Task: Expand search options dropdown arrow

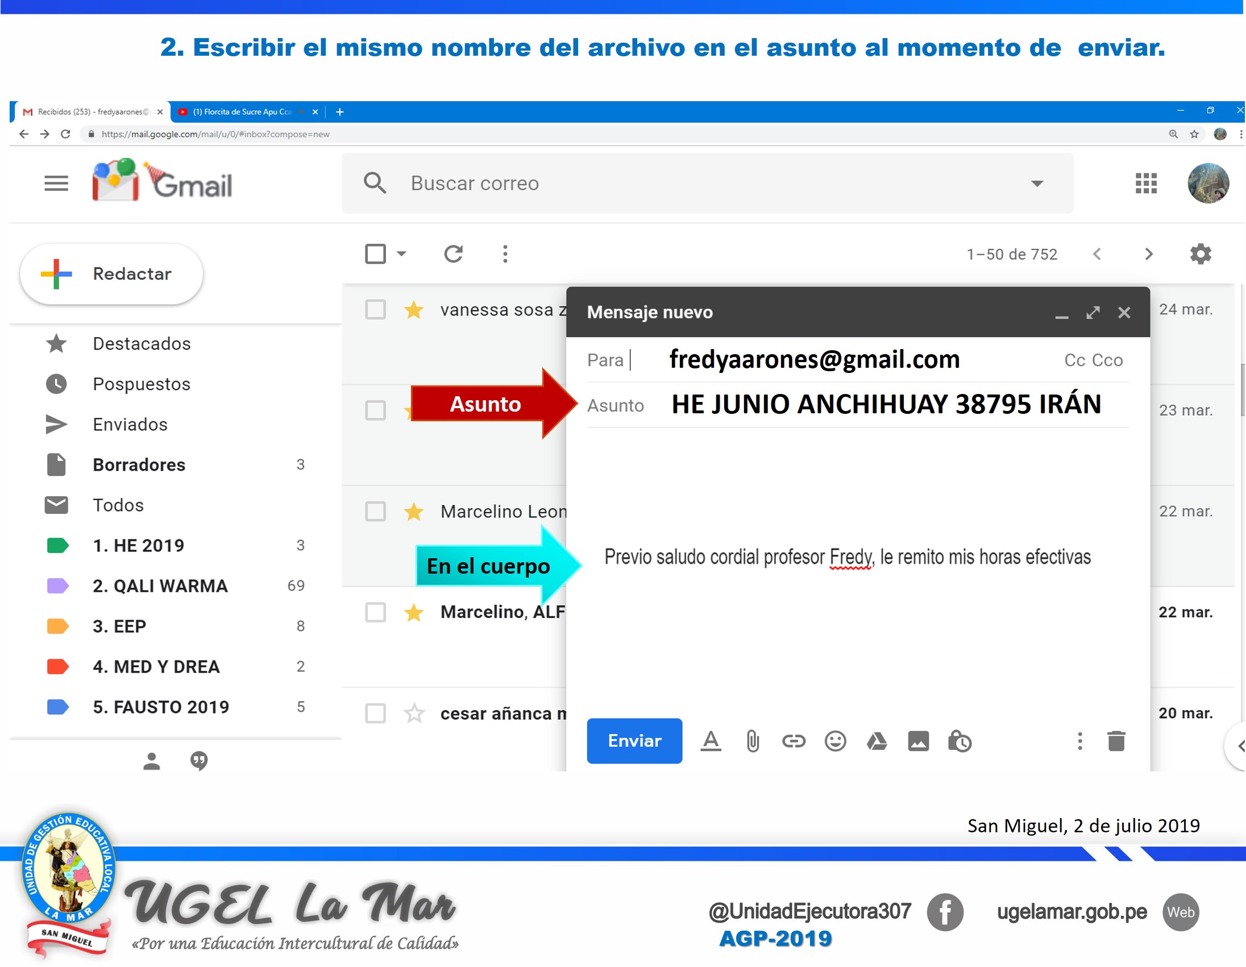Action: coord(1037,183)
